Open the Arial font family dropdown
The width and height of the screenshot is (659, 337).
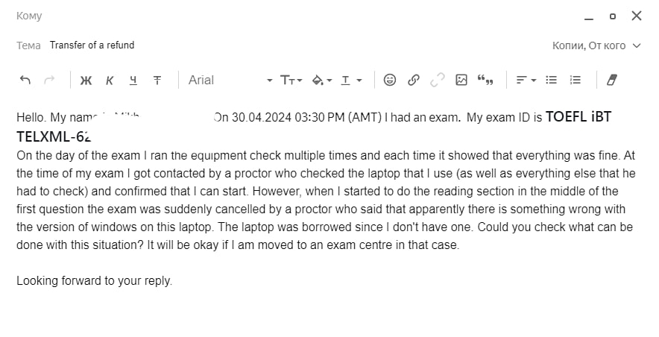click(x=230, y=81)
